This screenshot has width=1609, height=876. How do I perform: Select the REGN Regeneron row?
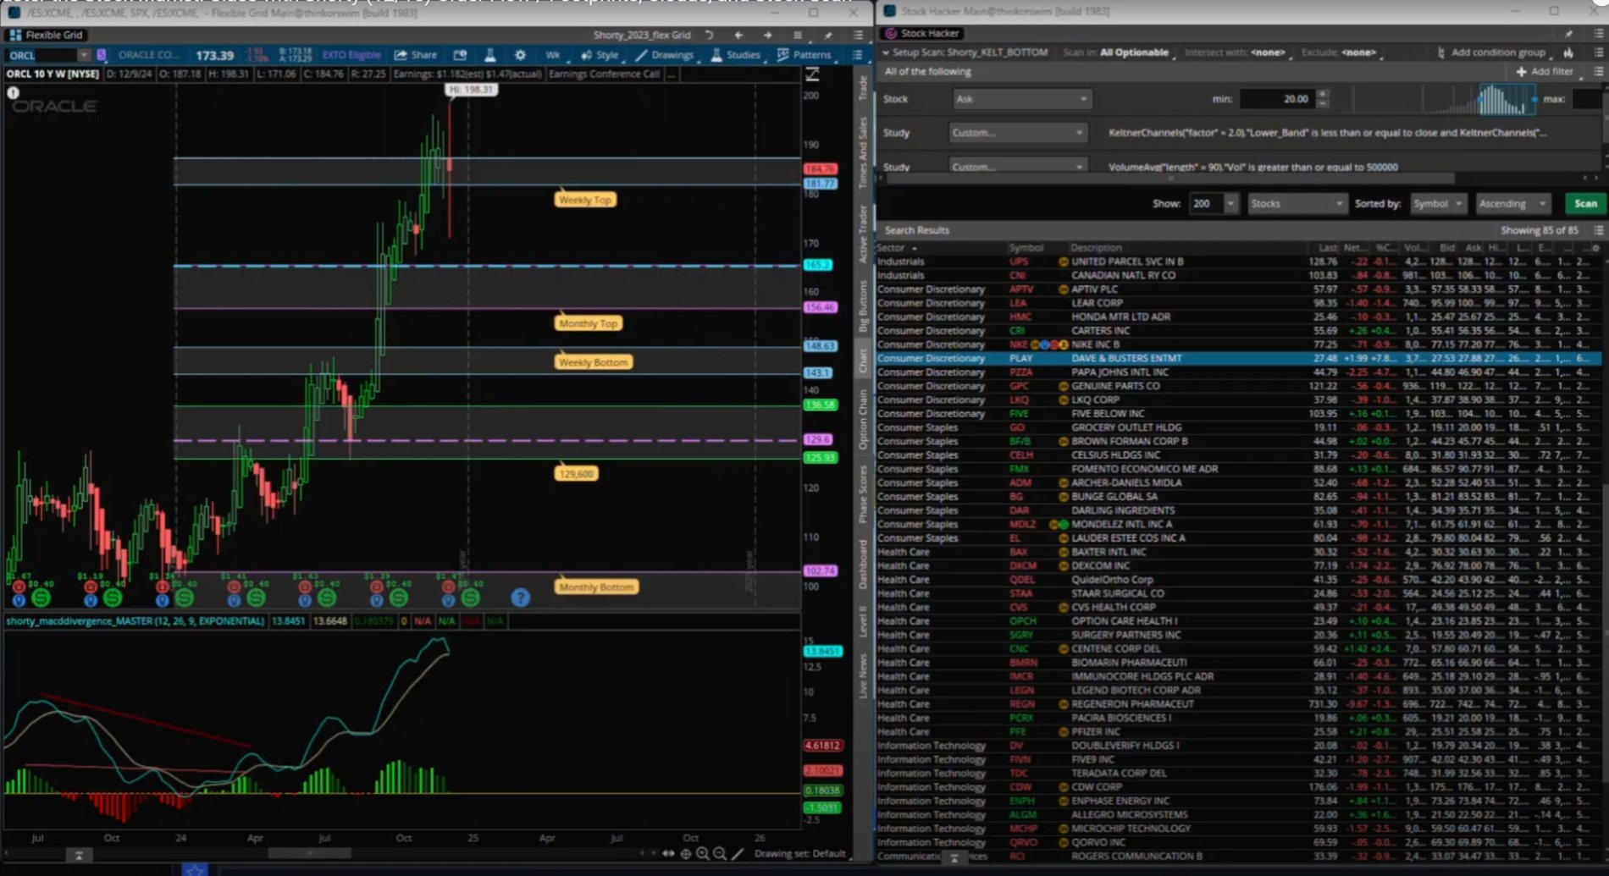(1238, 704)
